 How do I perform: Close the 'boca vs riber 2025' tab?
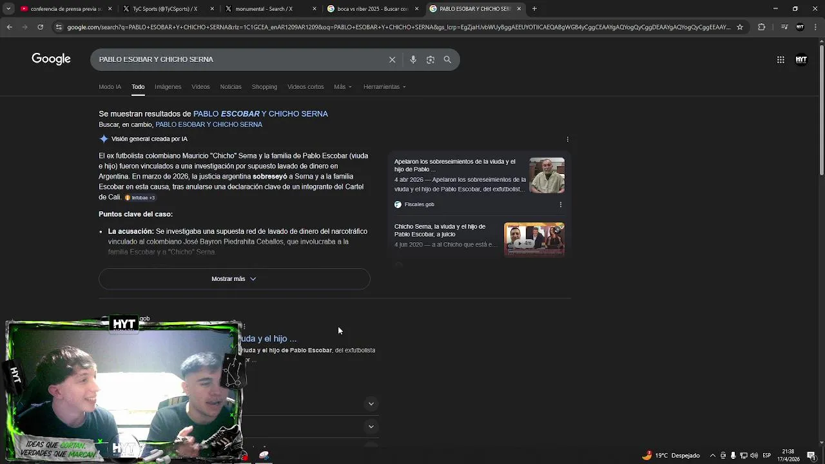click(x=417, y=9)
